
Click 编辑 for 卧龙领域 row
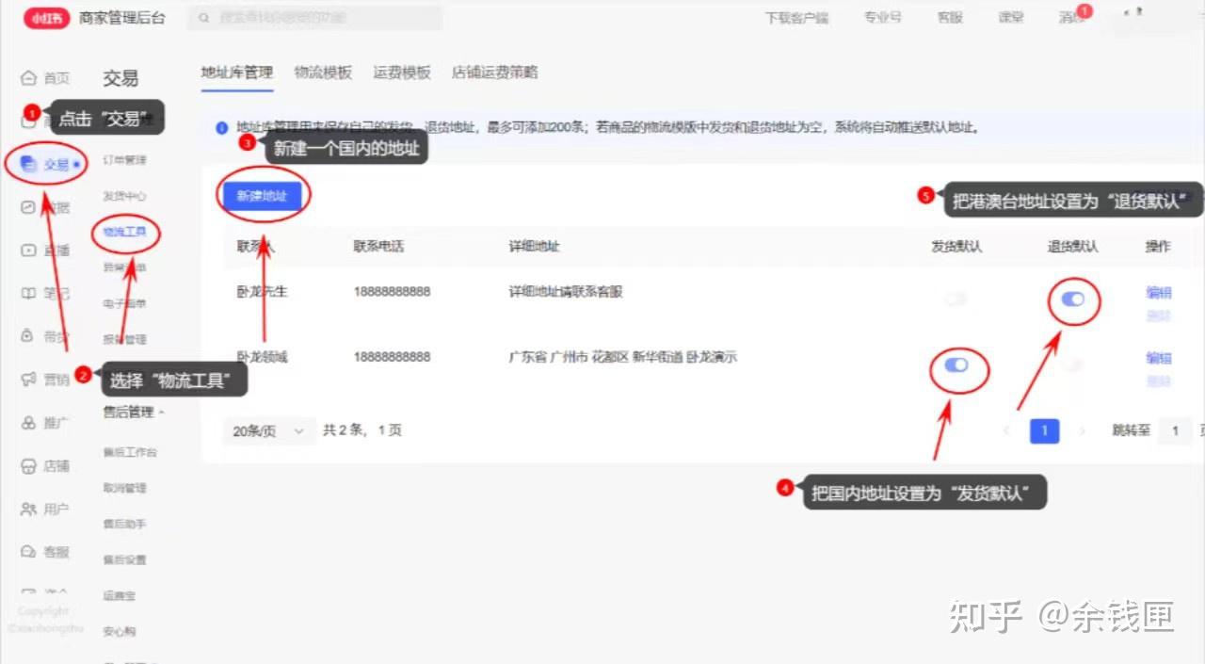(x=1159, y=358)
